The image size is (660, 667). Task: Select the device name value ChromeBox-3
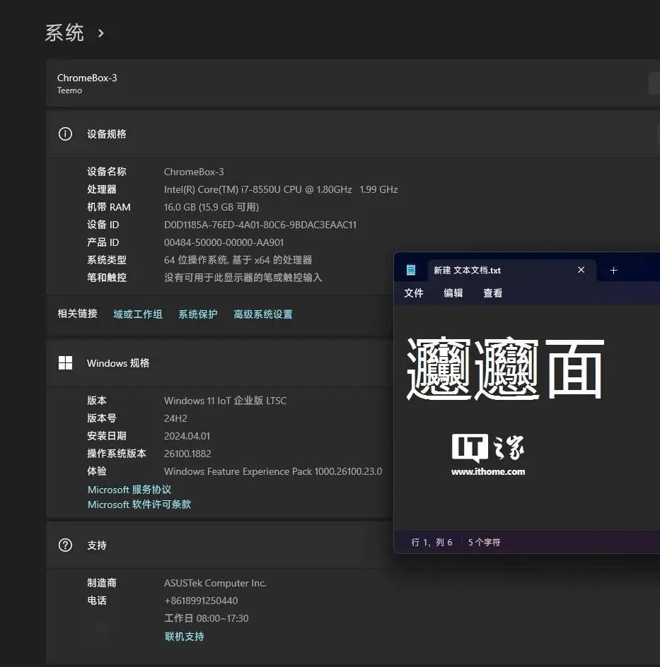click(194, 172)
